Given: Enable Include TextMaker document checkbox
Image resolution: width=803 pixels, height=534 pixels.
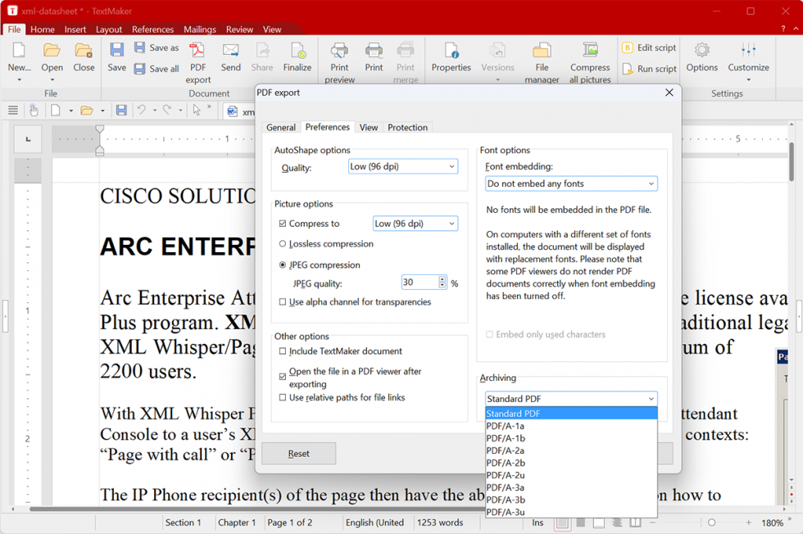Looking at the screenshot, I should (x=283, y=351).
